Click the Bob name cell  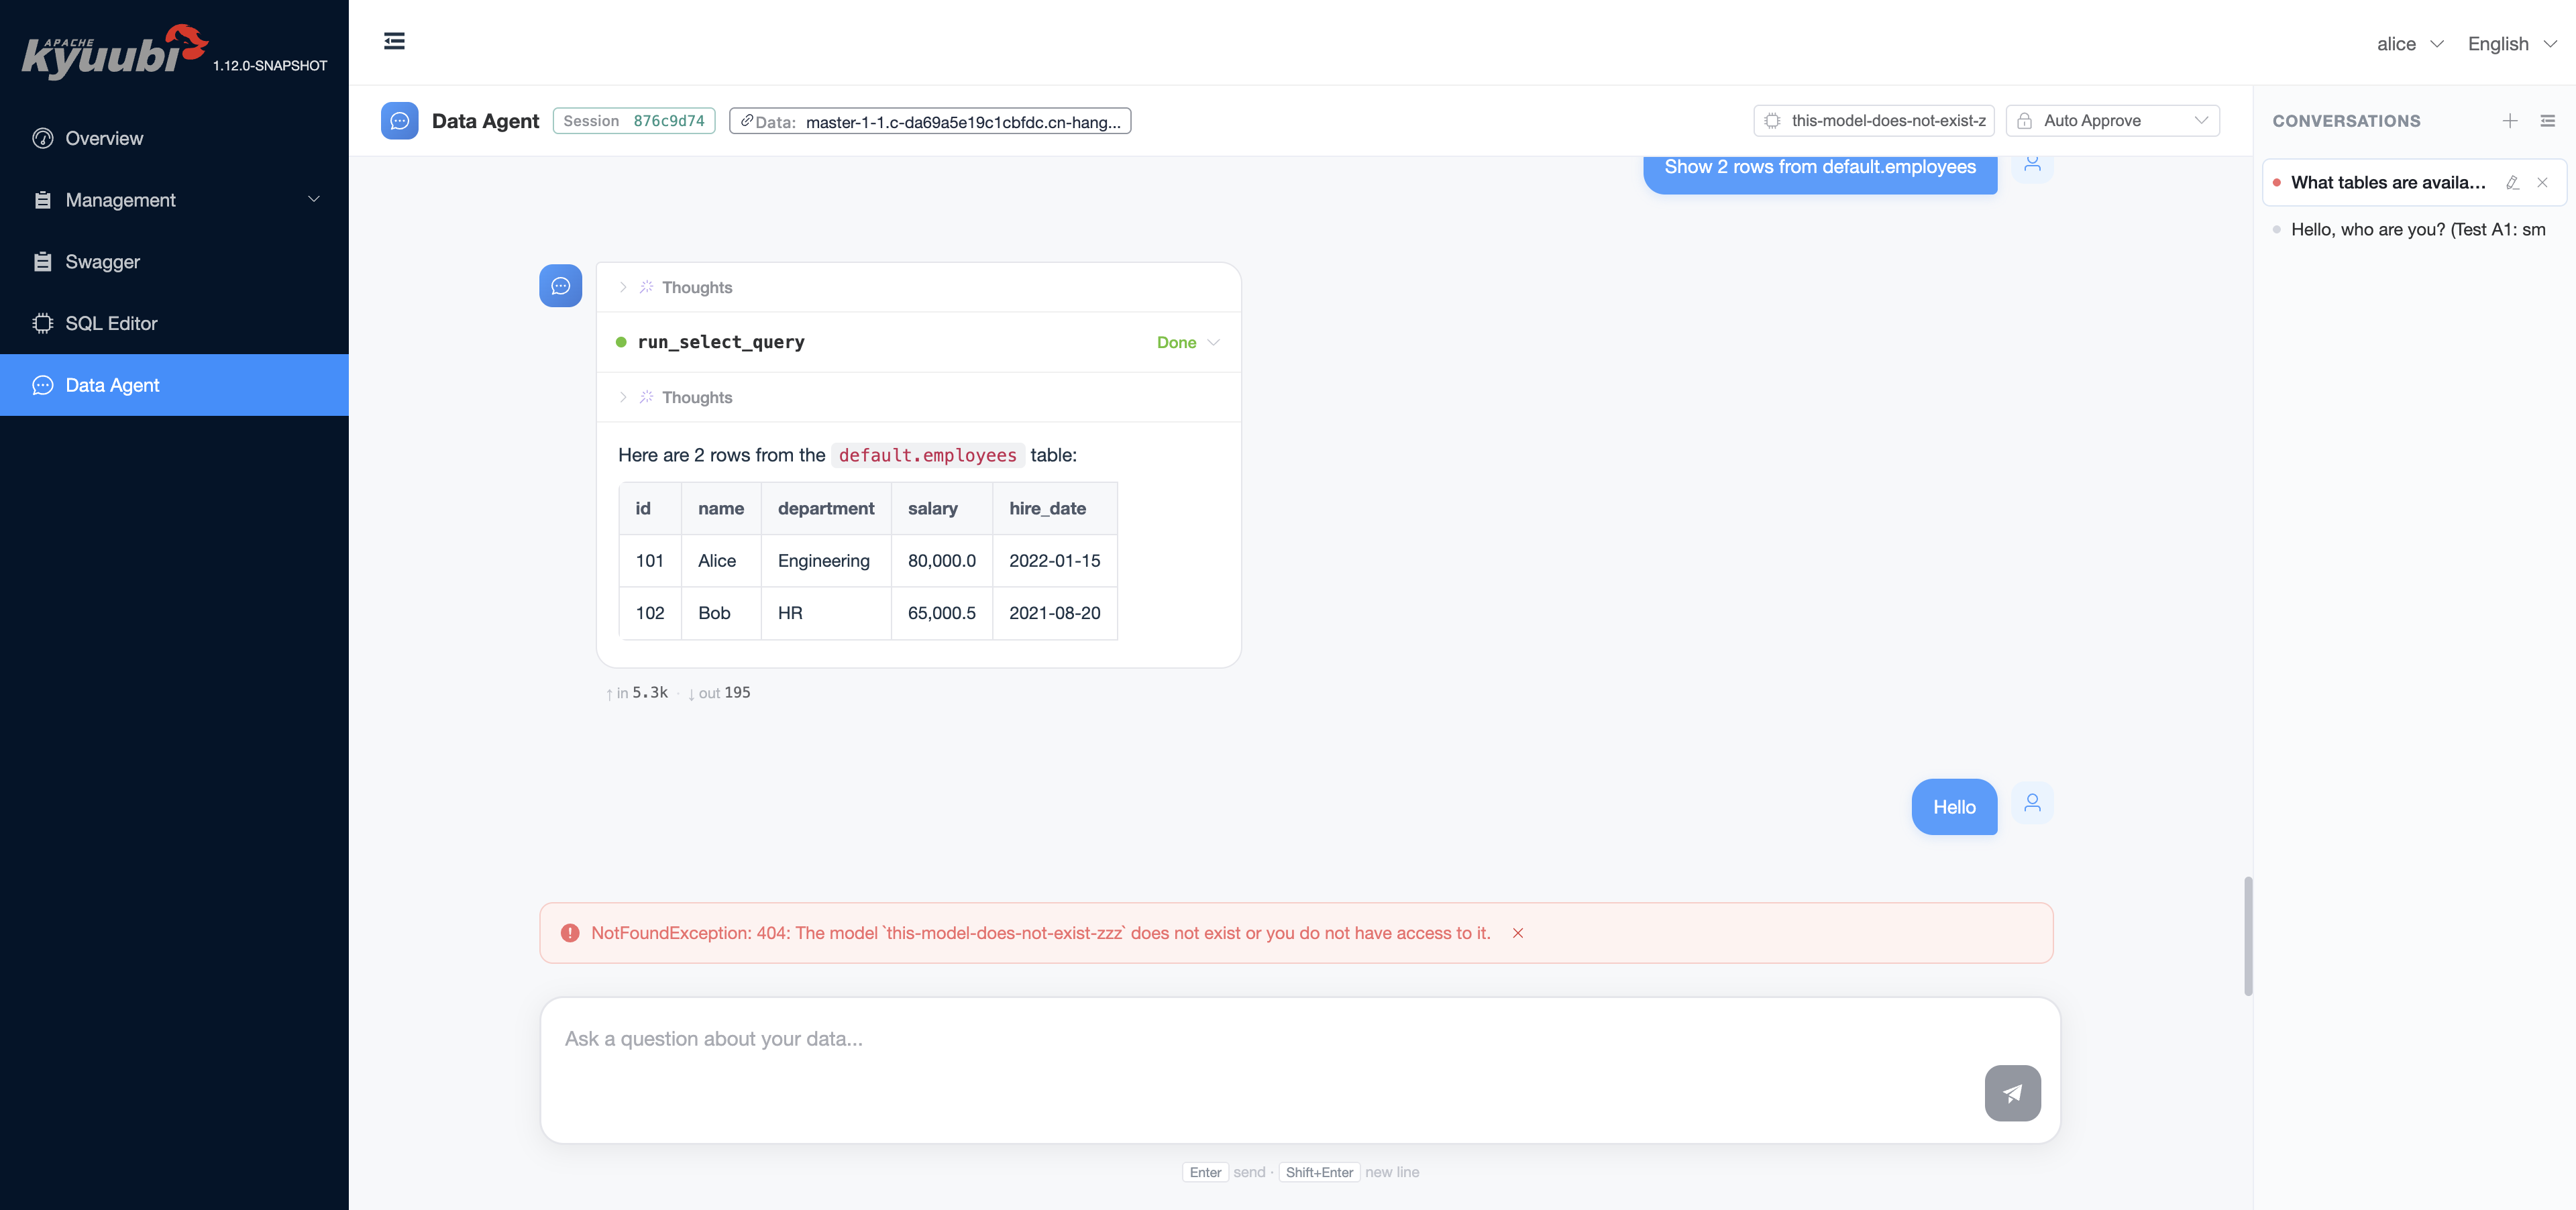(721, 613)
